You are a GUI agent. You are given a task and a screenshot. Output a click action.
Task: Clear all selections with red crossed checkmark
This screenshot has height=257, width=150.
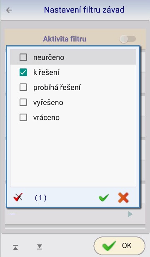[18, 197]
